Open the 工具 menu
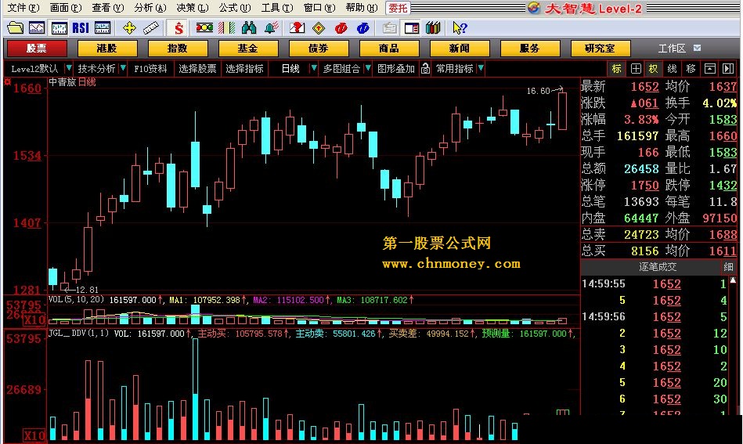743x444 pixels. [x=277, y=8]
